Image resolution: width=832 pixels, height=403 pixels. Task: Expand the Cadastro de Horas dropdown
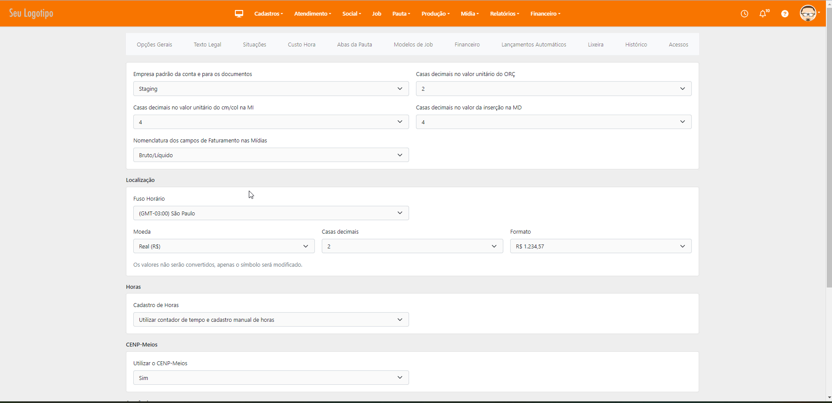[271, 320]
